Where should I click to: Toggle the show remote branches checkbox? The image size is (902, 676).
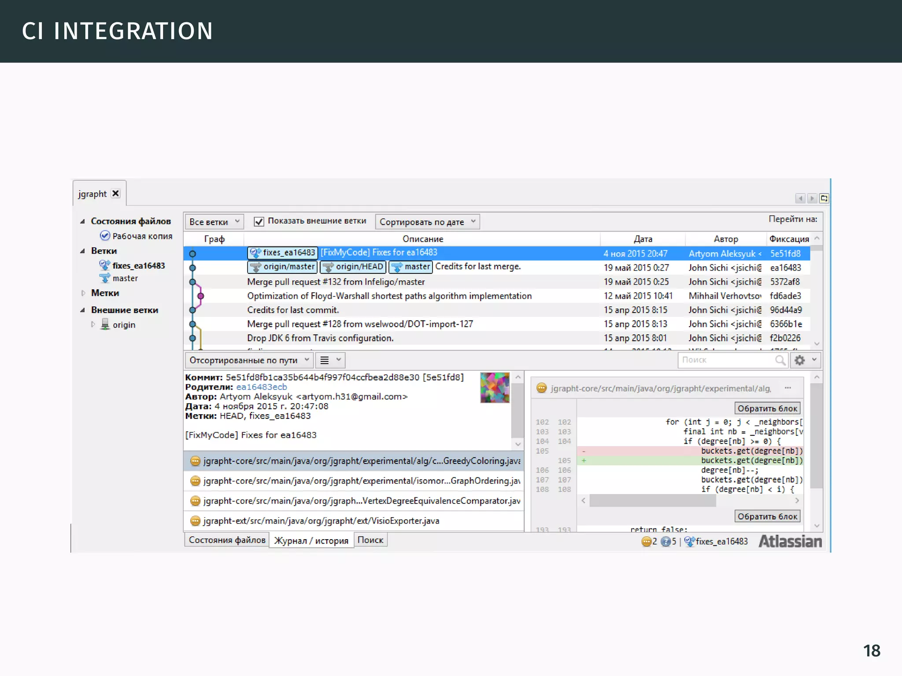tap(259, 221)
